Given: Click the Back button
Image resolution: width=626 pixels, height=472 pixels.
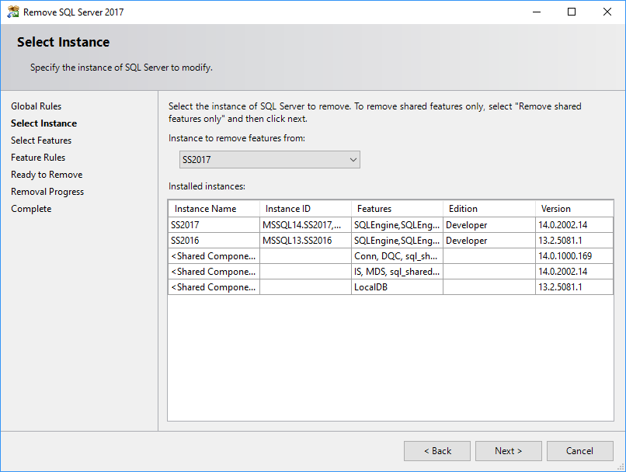Looking at the screenshot, I should click(436, 450).
